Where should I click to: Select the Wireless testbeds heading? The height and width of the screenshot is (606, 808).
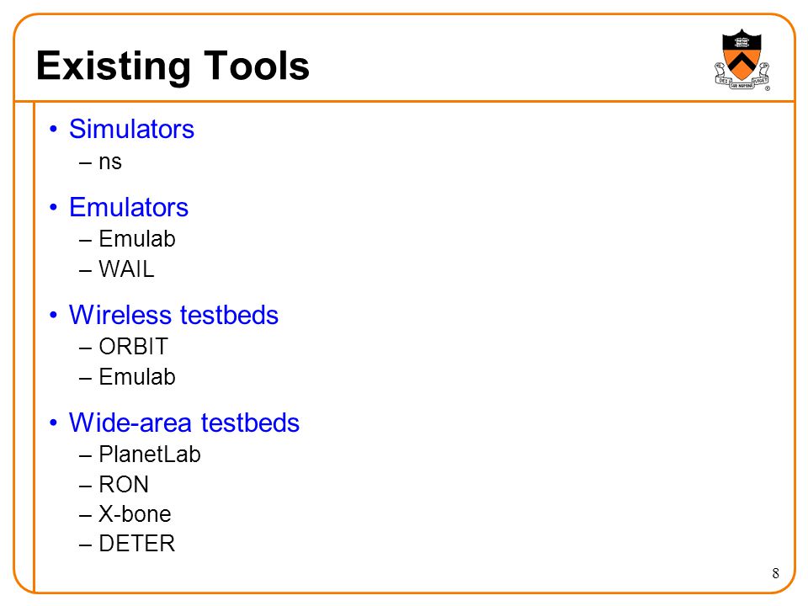[173, 315]
